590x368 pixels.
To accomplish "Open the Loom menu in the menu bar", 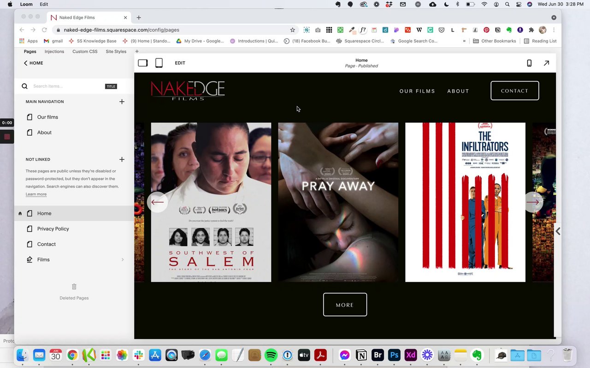I will [26, 4].
